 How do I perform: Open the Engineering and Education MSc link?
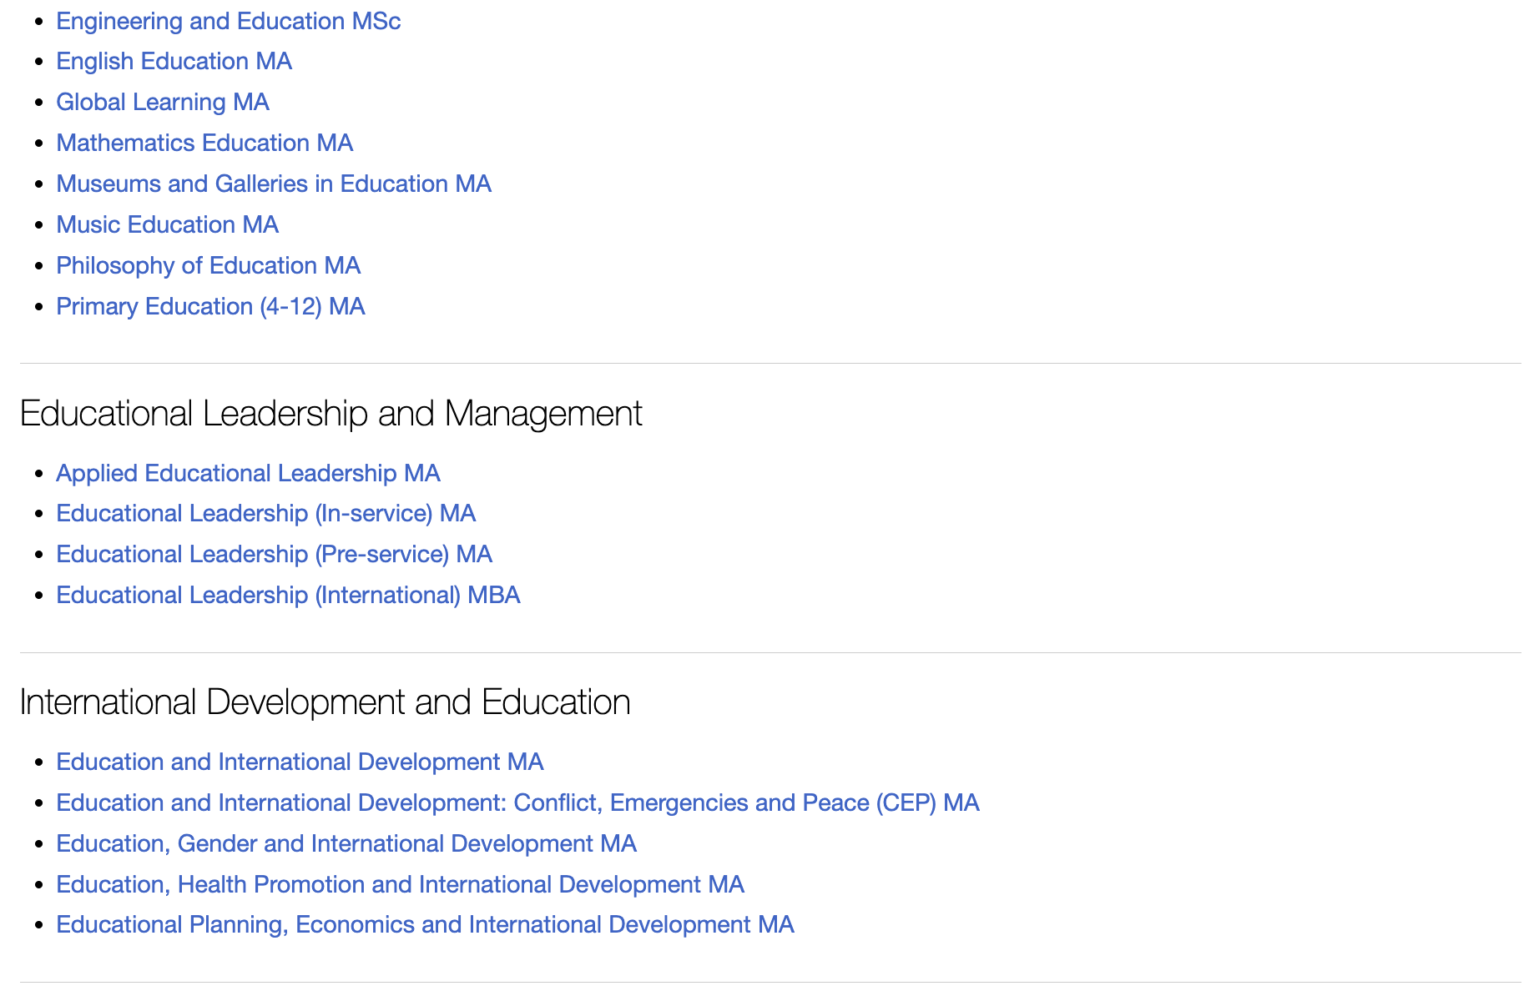(228, 21)
